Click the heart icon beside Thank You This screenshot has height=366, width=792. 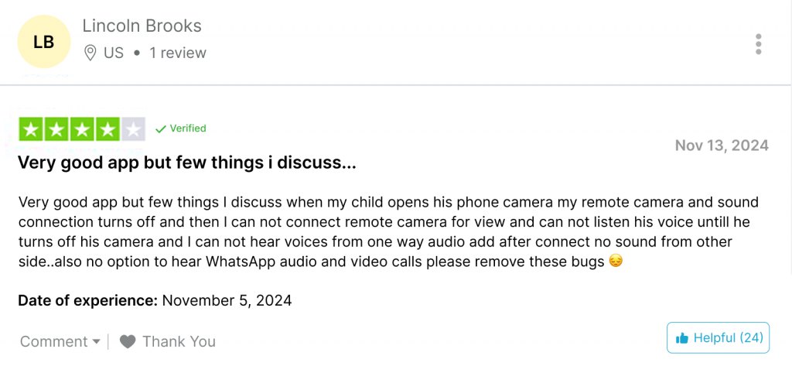[128, 342]
